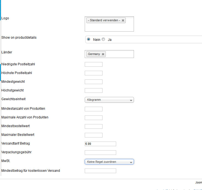
Task: Click the Mindestgewicht input field
Action: pos(93,82)
